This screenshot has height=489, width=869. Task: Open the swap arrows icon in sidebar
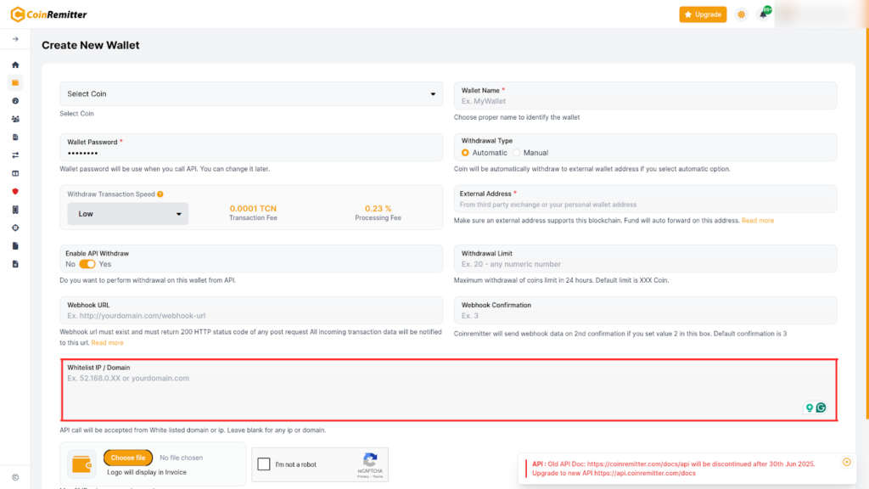click(x=15, y=155)
